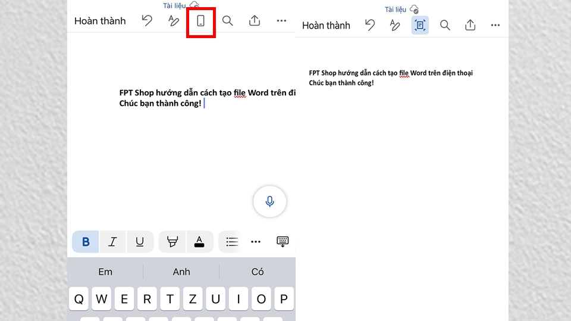Choose font color
Image resolution: width=571 pixels, height=321 pixels.
tap(199, 241)
